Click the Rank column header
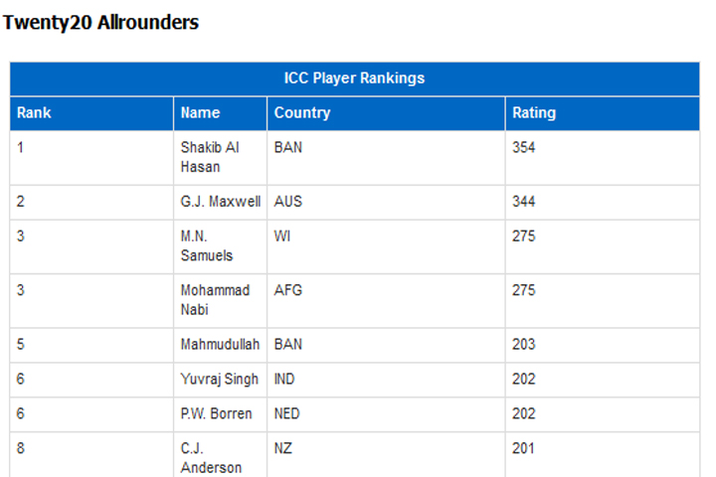This screenshot has height=477, width=716. click(91, 113)
